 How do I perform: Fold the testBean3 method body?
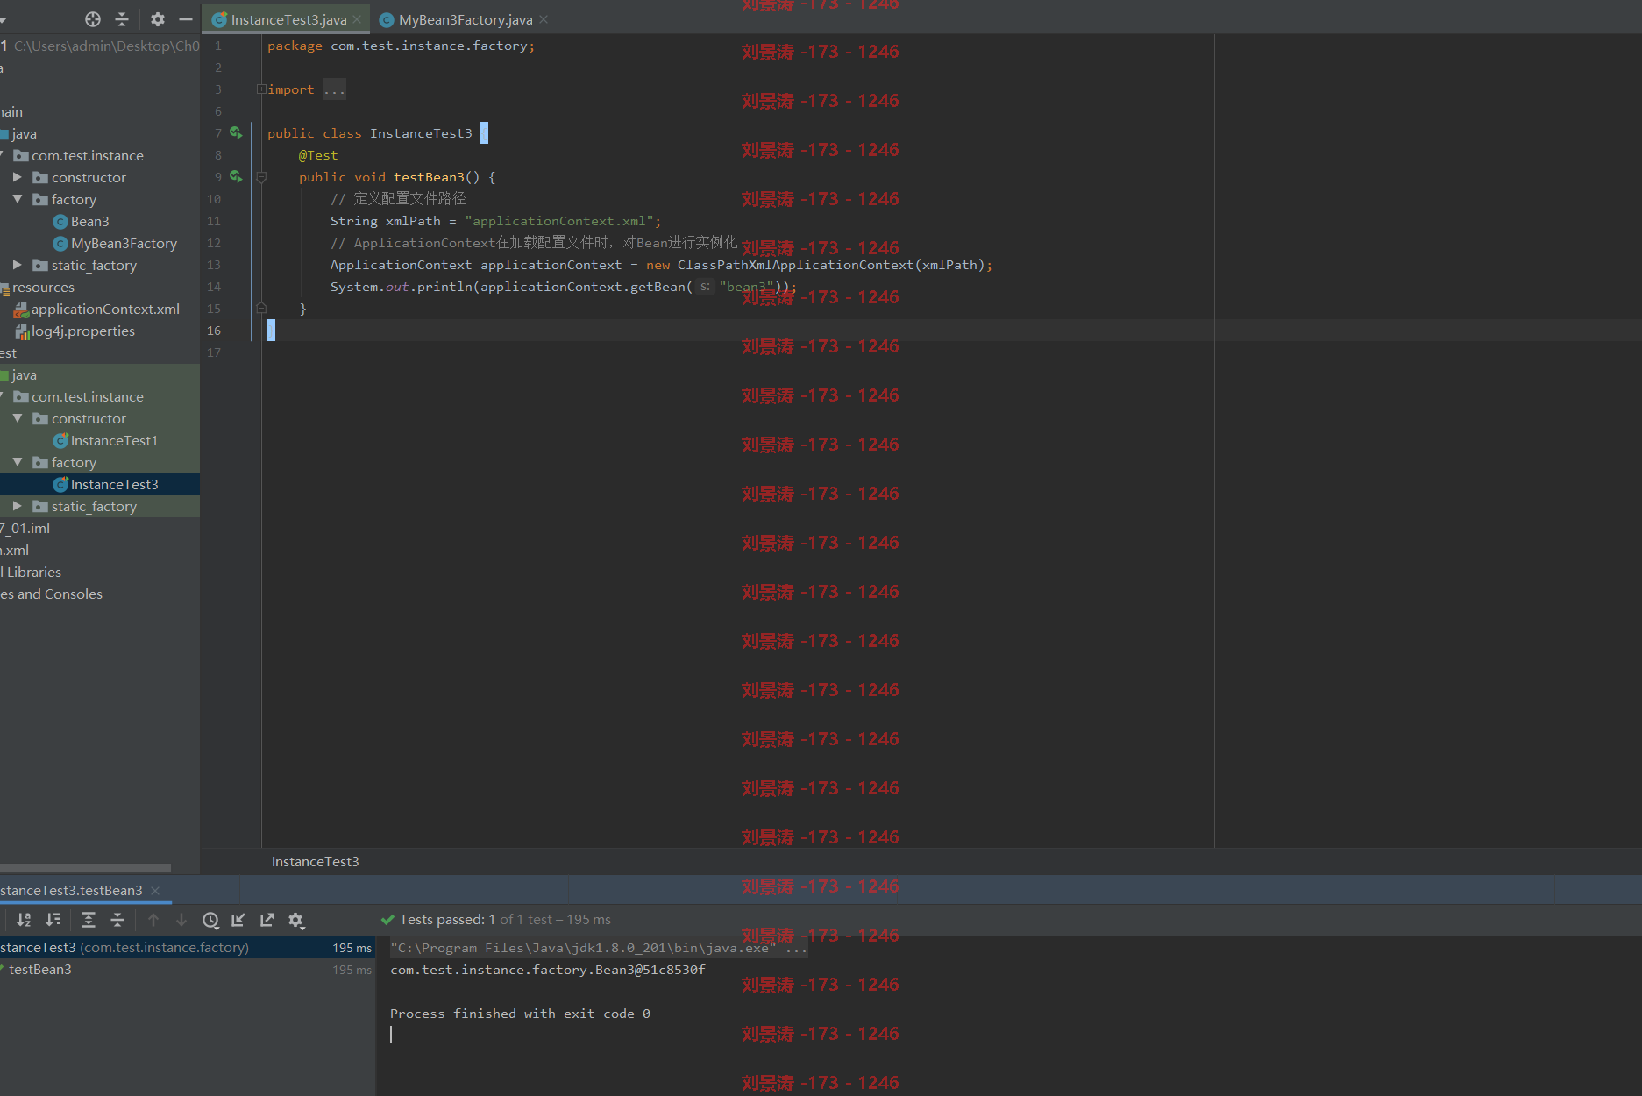[x=261, y=177]
